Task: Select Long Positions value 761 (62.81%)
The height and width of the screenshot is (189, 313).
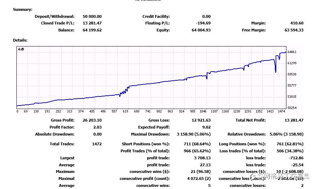Action: 290,144
